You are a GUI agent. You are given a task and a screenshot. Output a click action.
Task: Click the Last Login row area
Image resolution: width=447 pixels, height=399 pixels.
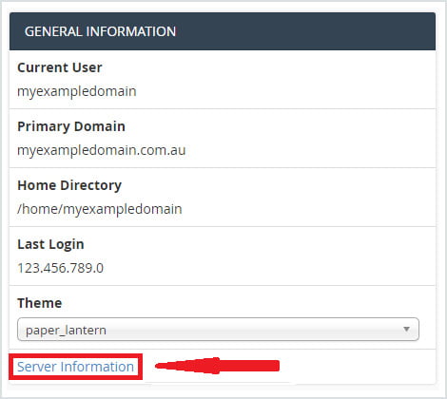coord(223,256)
